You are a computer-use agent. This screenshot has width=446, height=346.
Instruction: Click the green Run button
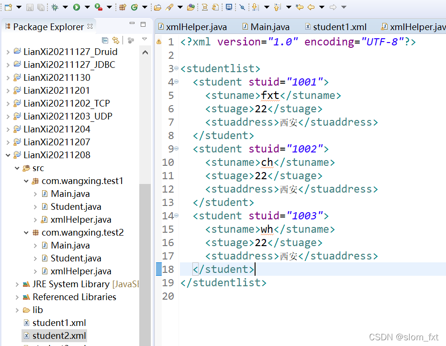click(x=77, y=7)
